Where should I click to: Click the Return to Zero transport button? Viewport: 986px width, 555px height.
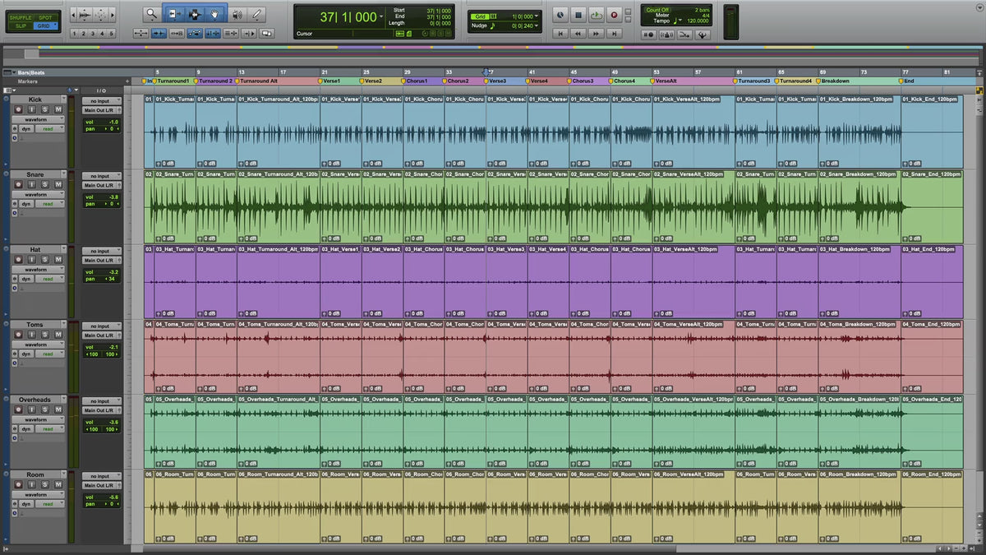pyautogui.click(x=562, y=34)
